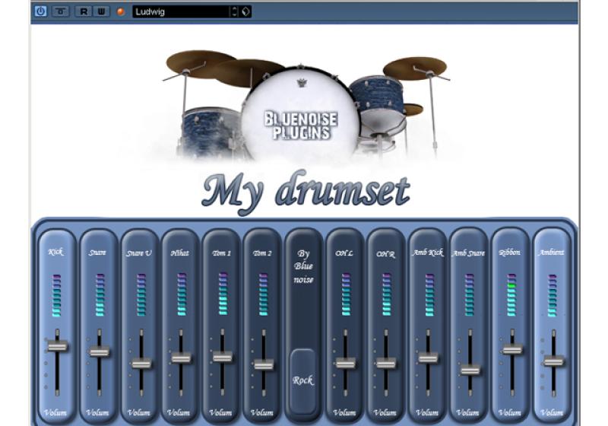608x426 pixels.
Task: Click the Ribbon channel fader handle
Action: tap(512, 349)
